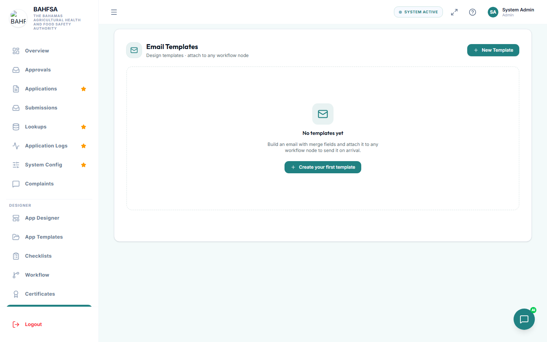Viewport: 547px width, 342px height.
Task: Click the BAHFSA title text
Action: (46, 9)
